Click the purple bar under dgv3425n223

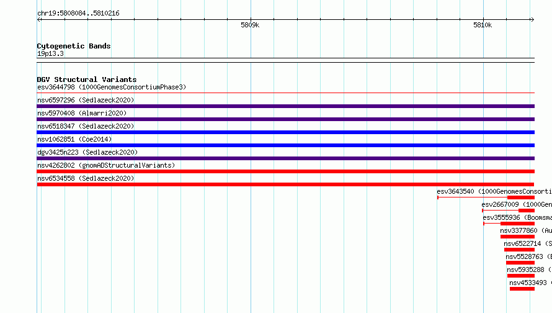click(x=285, y=158)
